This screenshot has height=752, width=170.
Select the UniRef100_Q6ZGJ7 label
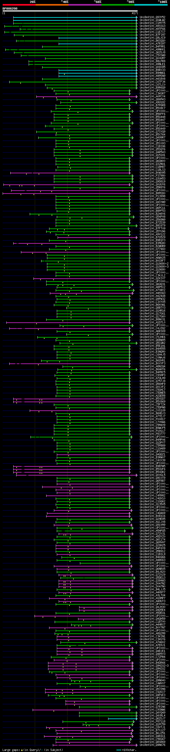point(152,718)
